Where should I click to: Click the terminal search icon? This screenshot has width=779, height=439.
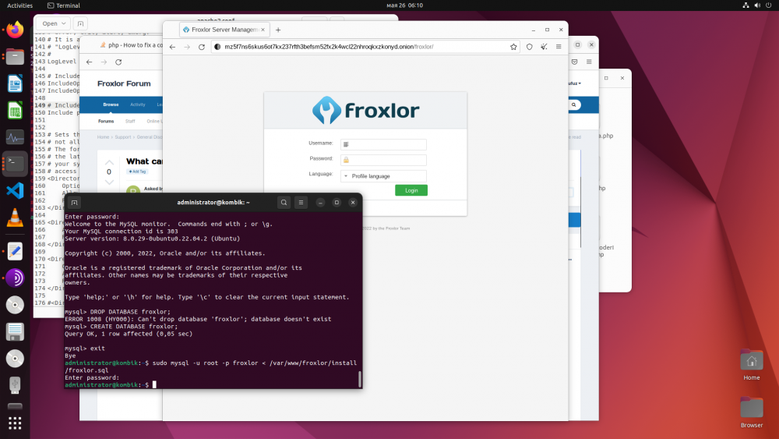(284, 203)
